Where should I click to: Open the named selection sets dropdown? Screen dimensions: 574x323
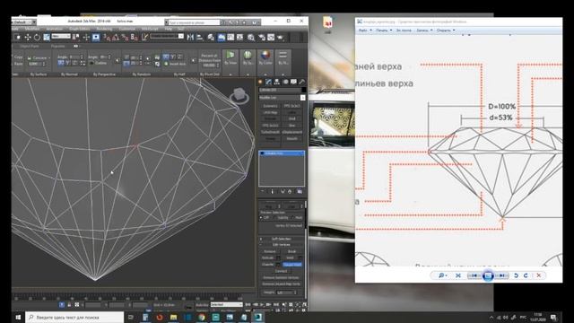pos(167,36)
